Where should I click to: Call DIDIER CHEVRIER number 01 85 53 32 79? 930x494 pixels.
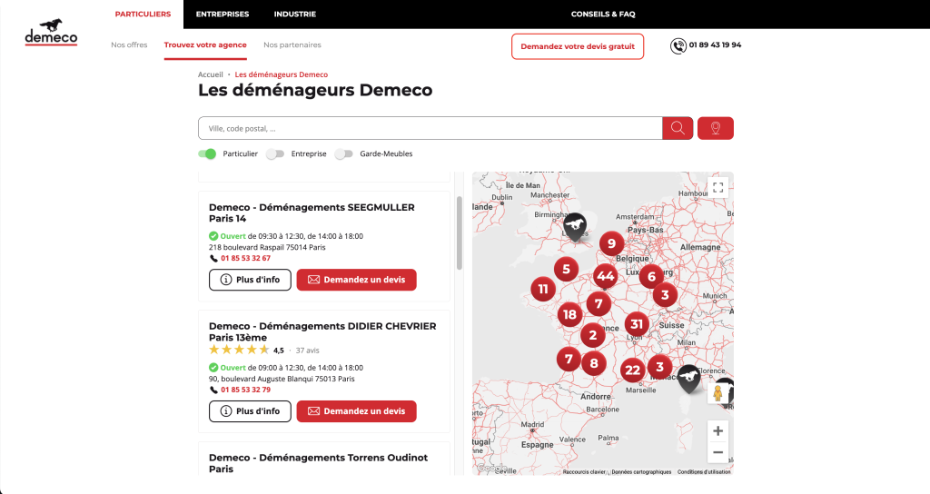(245, 390)
